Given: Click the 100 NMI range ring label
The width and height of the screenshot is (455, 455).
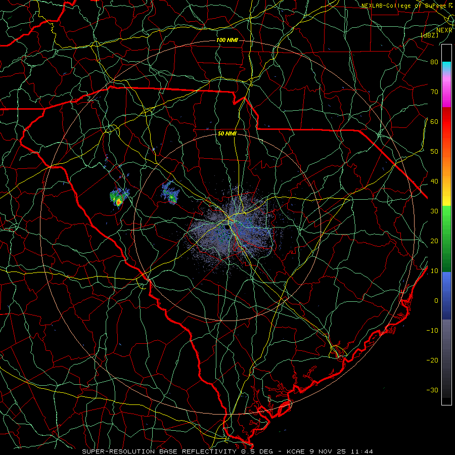Looking at the screenshot, I should pyautogui.click(x=227, y=40).
